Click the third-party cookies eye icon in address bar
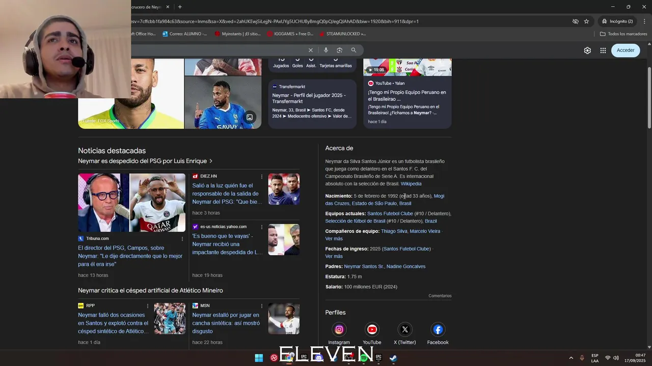Screen dimensions: 652x366 (575, 21)
